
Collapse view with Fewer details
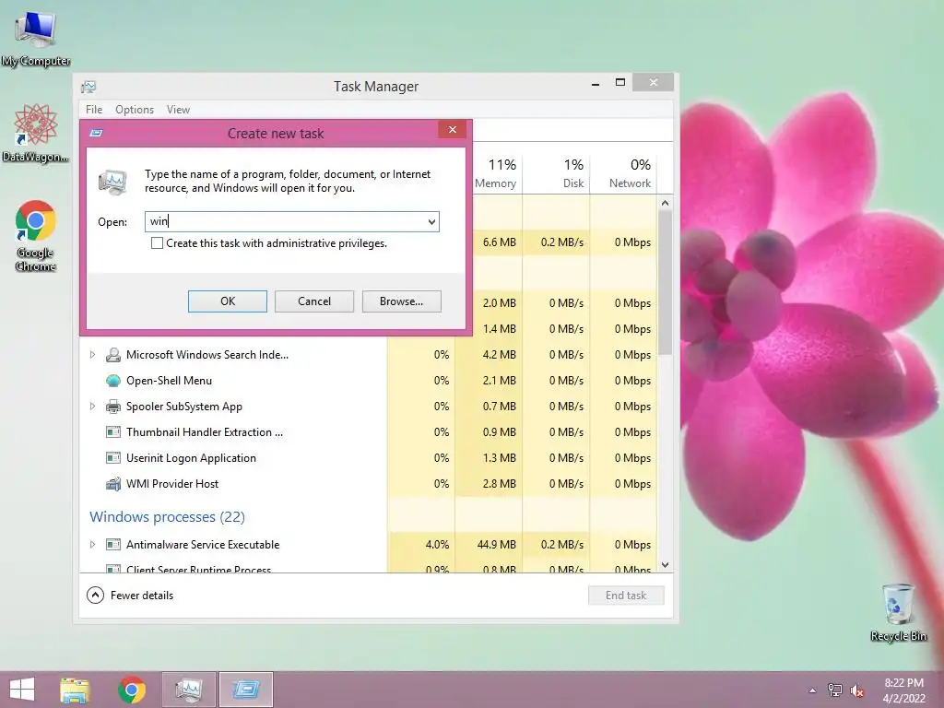tap(131, 596)
